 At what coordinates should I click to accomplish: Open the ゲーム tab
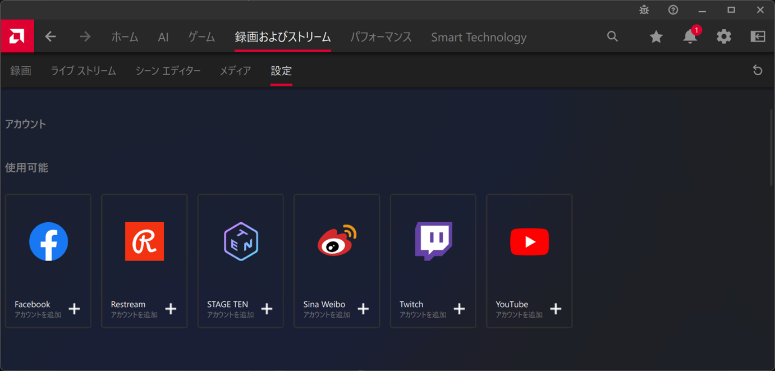click(x=201, y=37)
